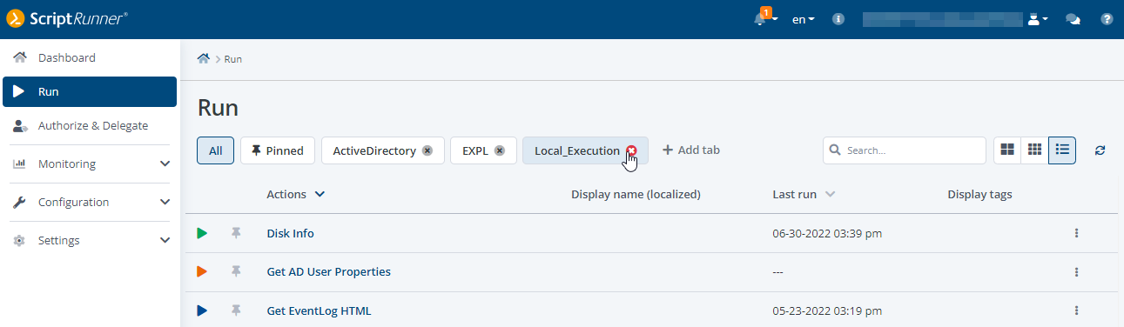Remove the Local_Execution tab
Viewport: 1124px width, 327px height.
click(x=631, y=150)
